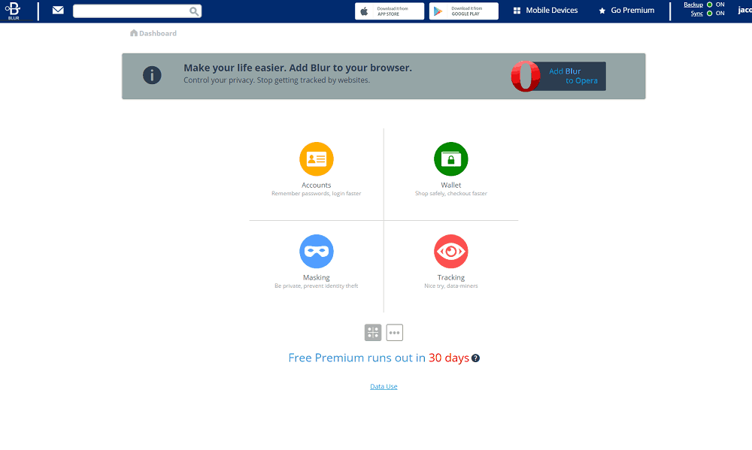Click 'Free Premium runs out in' text
The image size is (752, 450).
[x=356, y=358]
